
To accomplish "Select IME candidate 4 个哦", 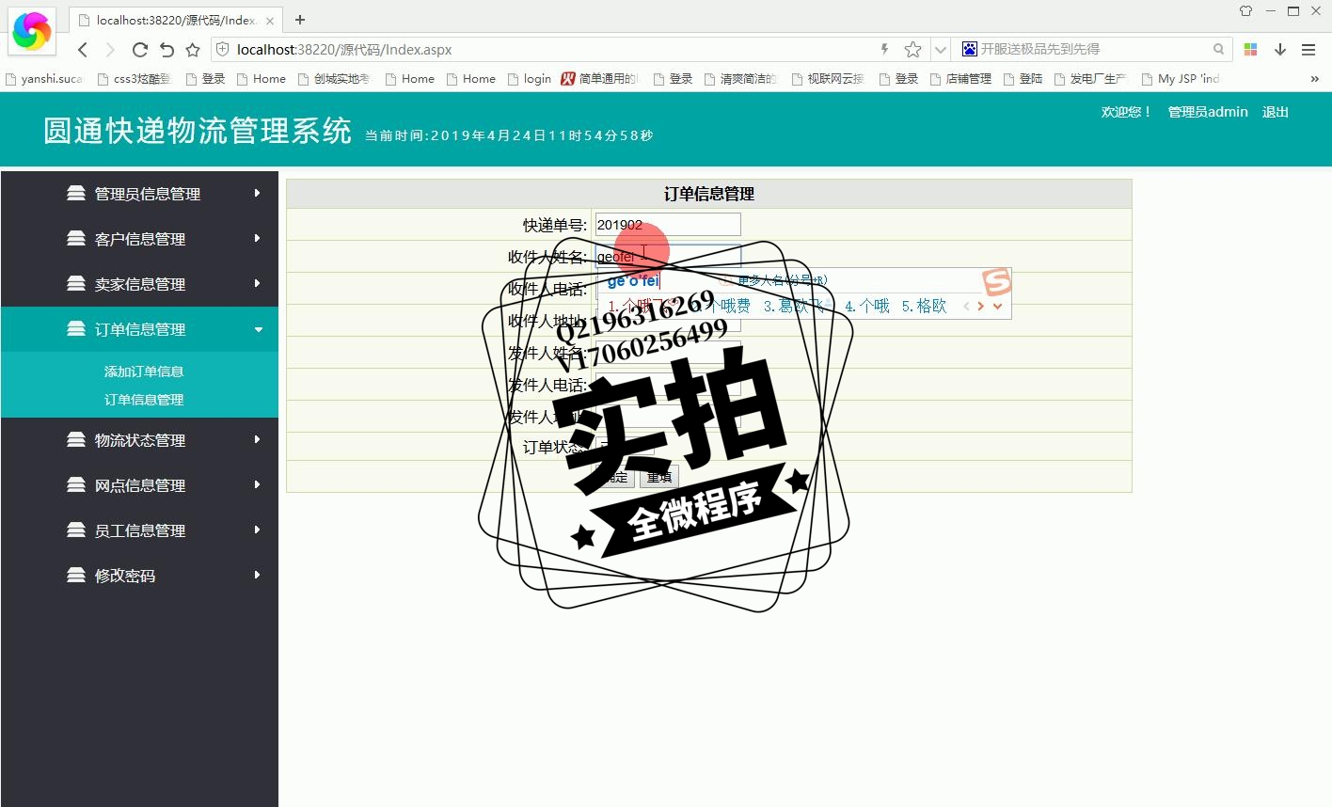I will (x=866, y=306).
